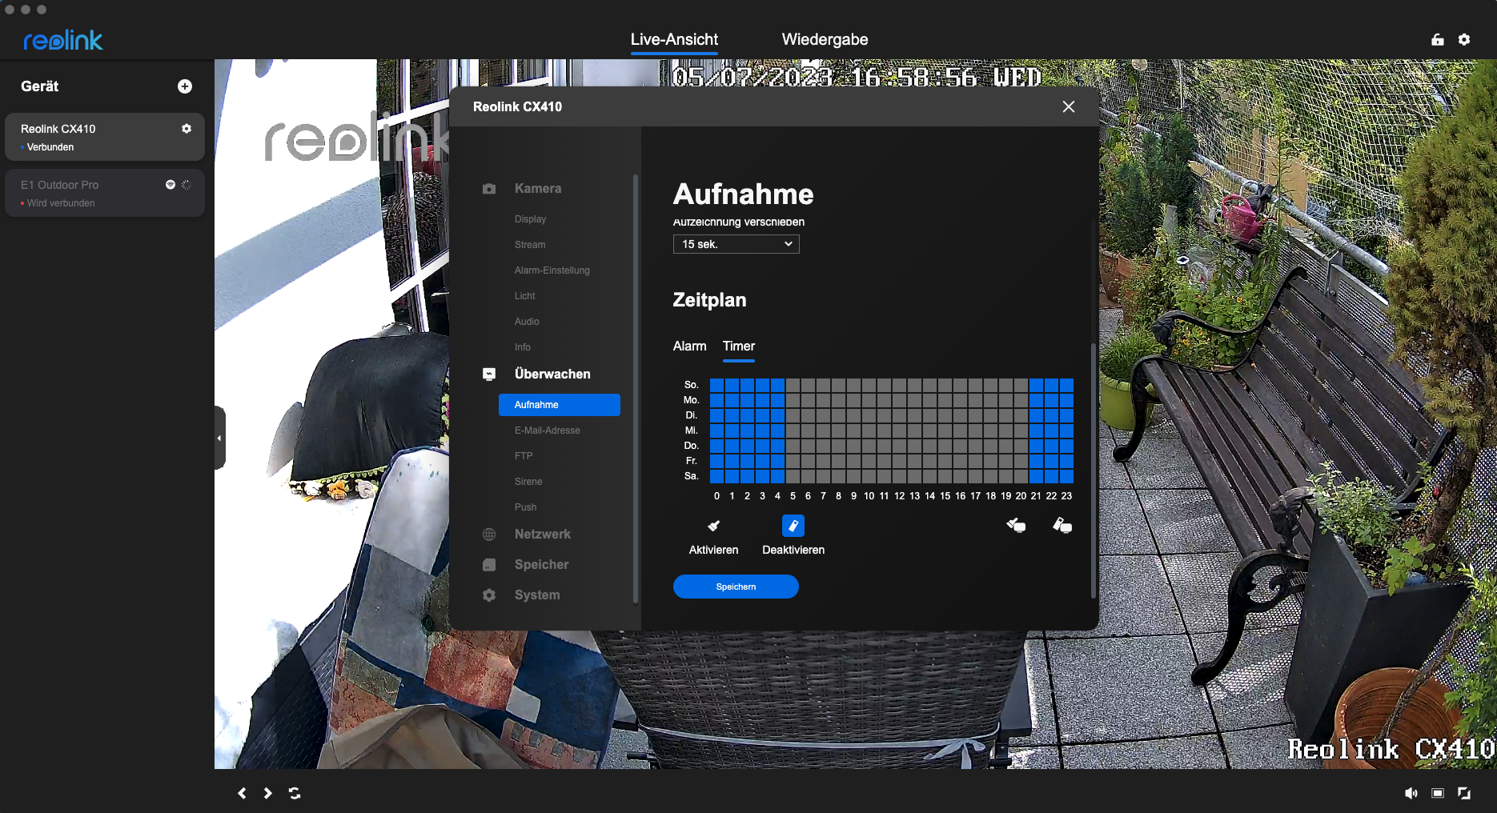Screen dimensions: 1497x813
Task: Click the activate-all brush icon for the schedule
Action: click(x=1017, y=526)
